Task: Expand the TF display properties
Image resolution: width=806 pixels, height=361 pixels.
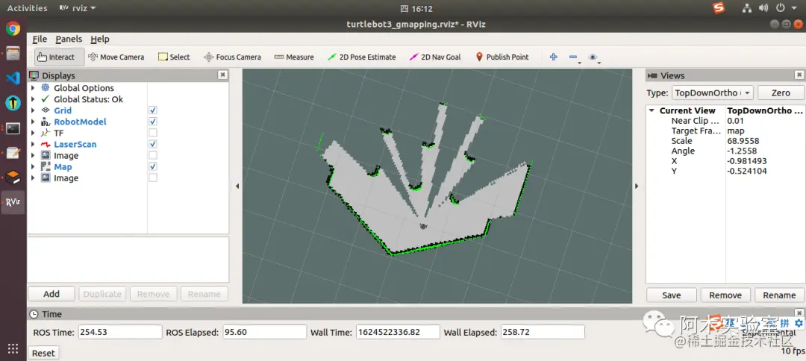Action: pos(33,133)
